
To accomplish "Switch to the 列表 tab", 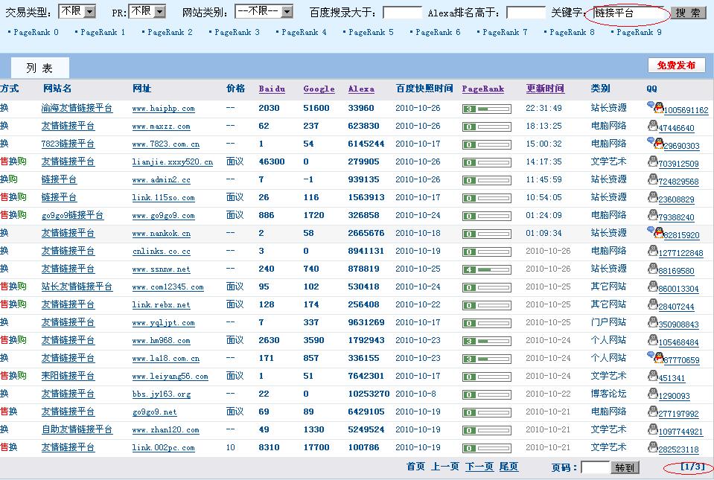I will (40, 68).
